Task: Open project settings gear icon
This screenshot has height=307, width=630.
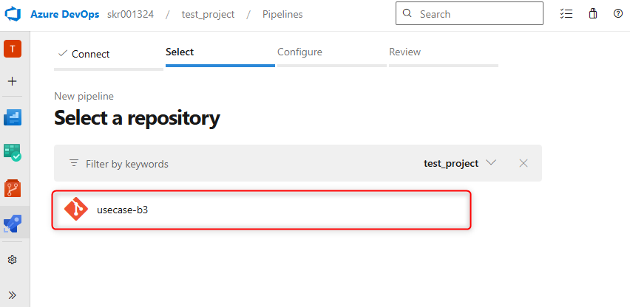Action: coord(12,260)
